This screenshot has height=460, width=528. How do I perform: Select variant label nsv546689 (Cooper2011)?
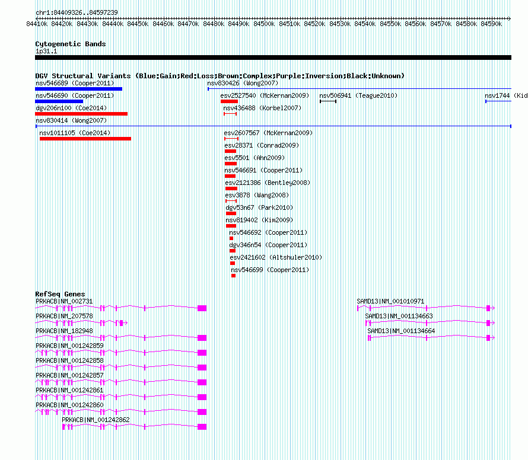point(75,83)
